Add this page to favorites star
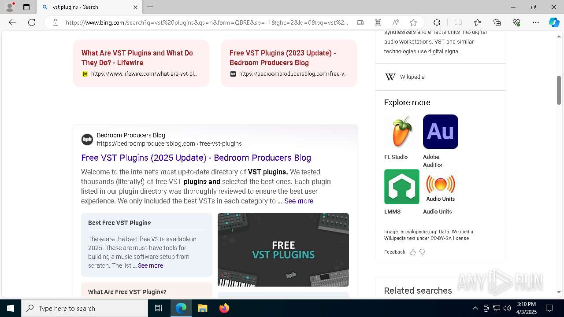The width and height of the screenshot is (564, 317). 413,22
